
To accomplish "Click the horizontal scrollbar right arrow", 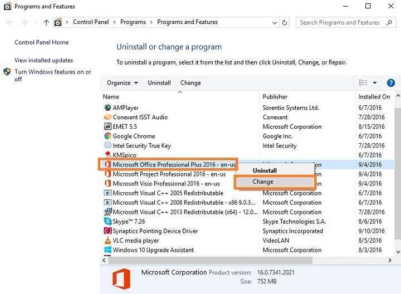I will [x=390, y=260].
